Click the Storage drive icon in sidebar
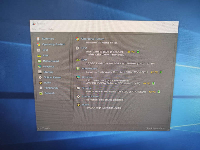This screenshot has height=150, width=200. (40, 72)
